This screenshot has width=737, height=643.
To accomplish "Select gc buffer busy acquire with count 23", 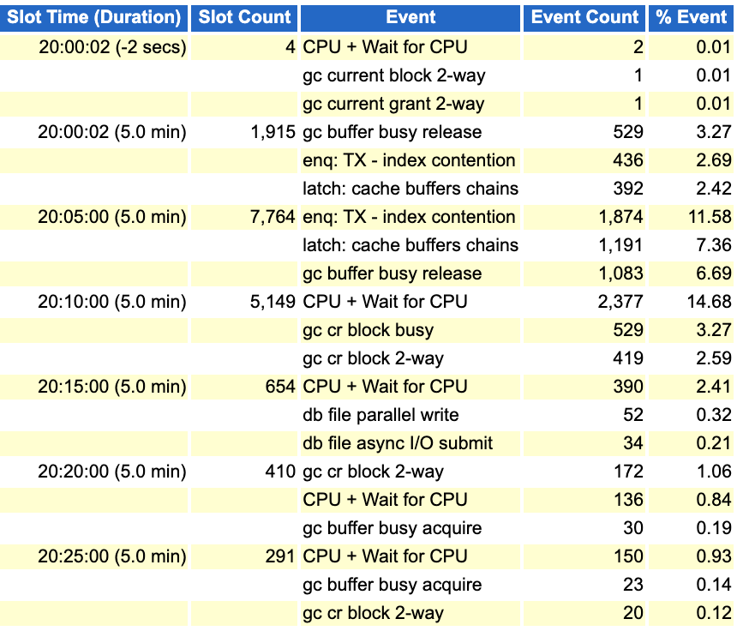I will coord(392,585).
